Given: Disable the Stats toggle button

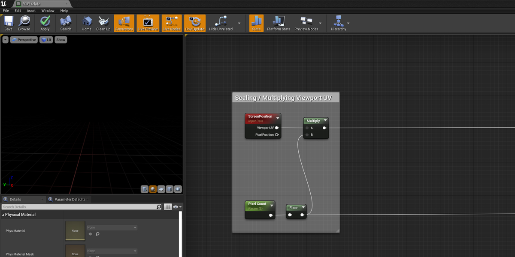Looking at the screenshot, I should point(256,23).
